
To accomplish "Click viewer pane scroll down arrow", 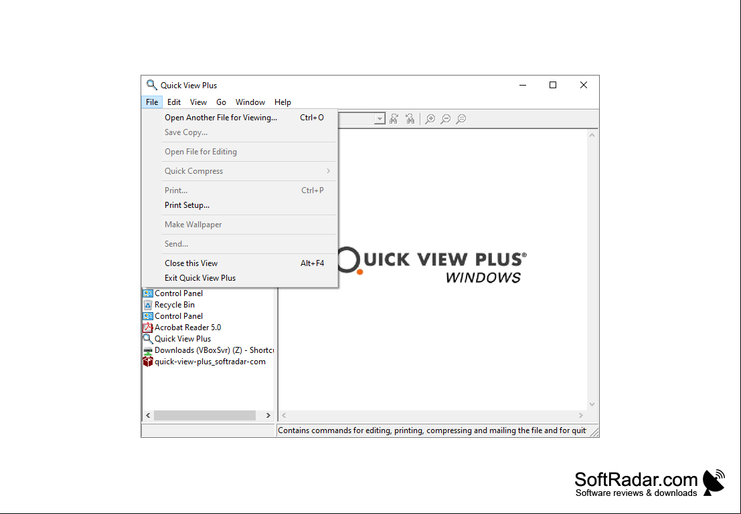I will 592,404.
